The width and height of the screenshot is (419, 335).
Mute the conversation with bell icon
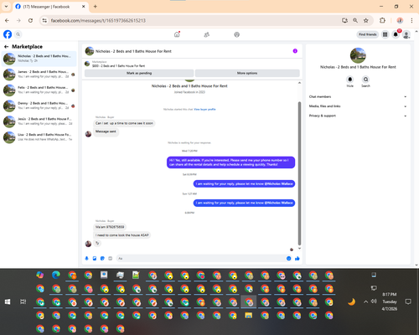click(x=350, y=80)
